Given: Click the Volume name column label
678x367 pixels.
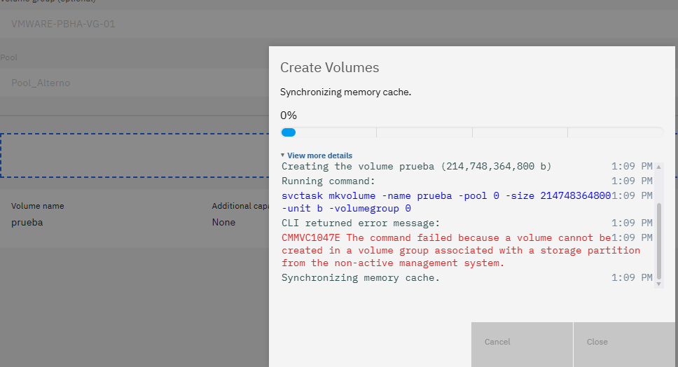Looking at the screenshot, I should [x=38, y=206].
